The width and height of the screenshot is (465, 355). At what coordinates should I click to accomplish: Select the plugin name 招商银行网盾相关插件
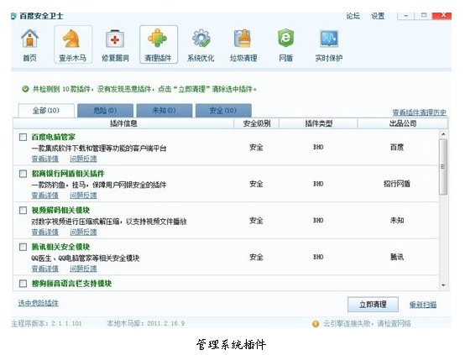click(x=68, y=174)
